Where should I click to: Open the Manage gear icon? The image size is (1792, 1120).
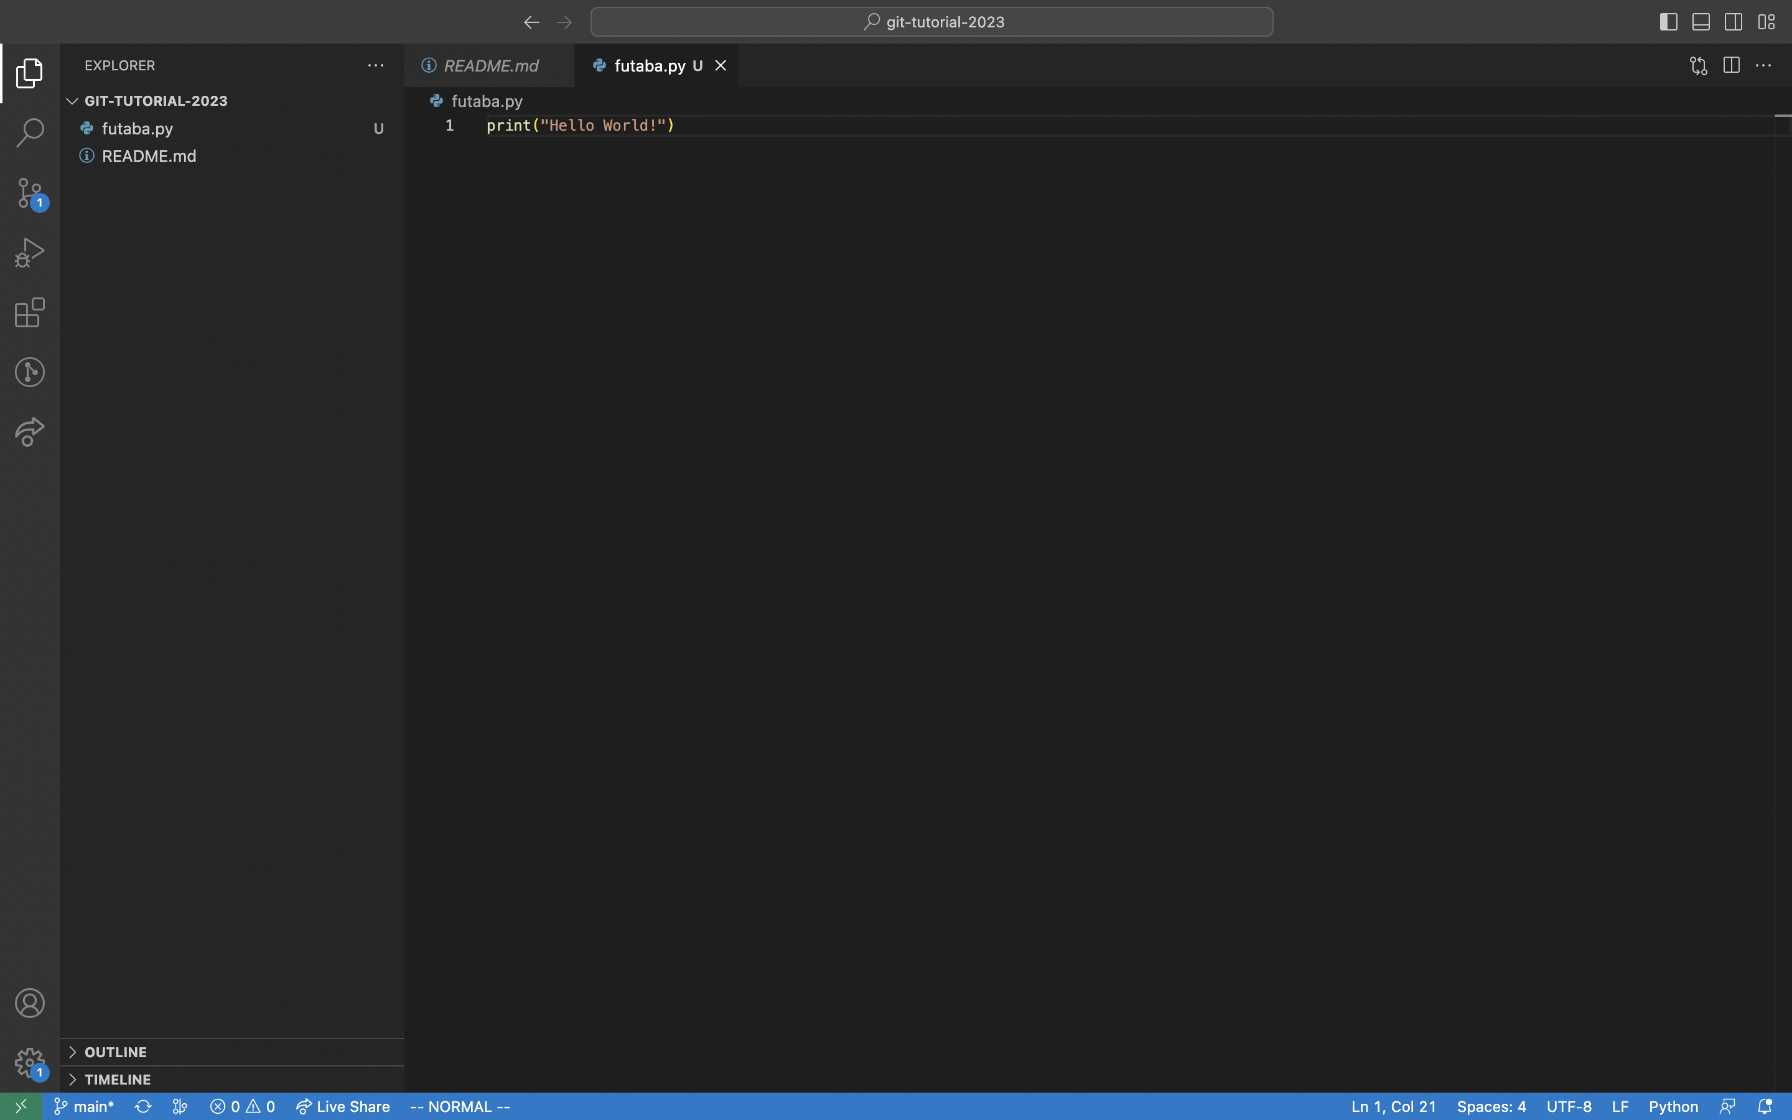(x=30, y=1062)
